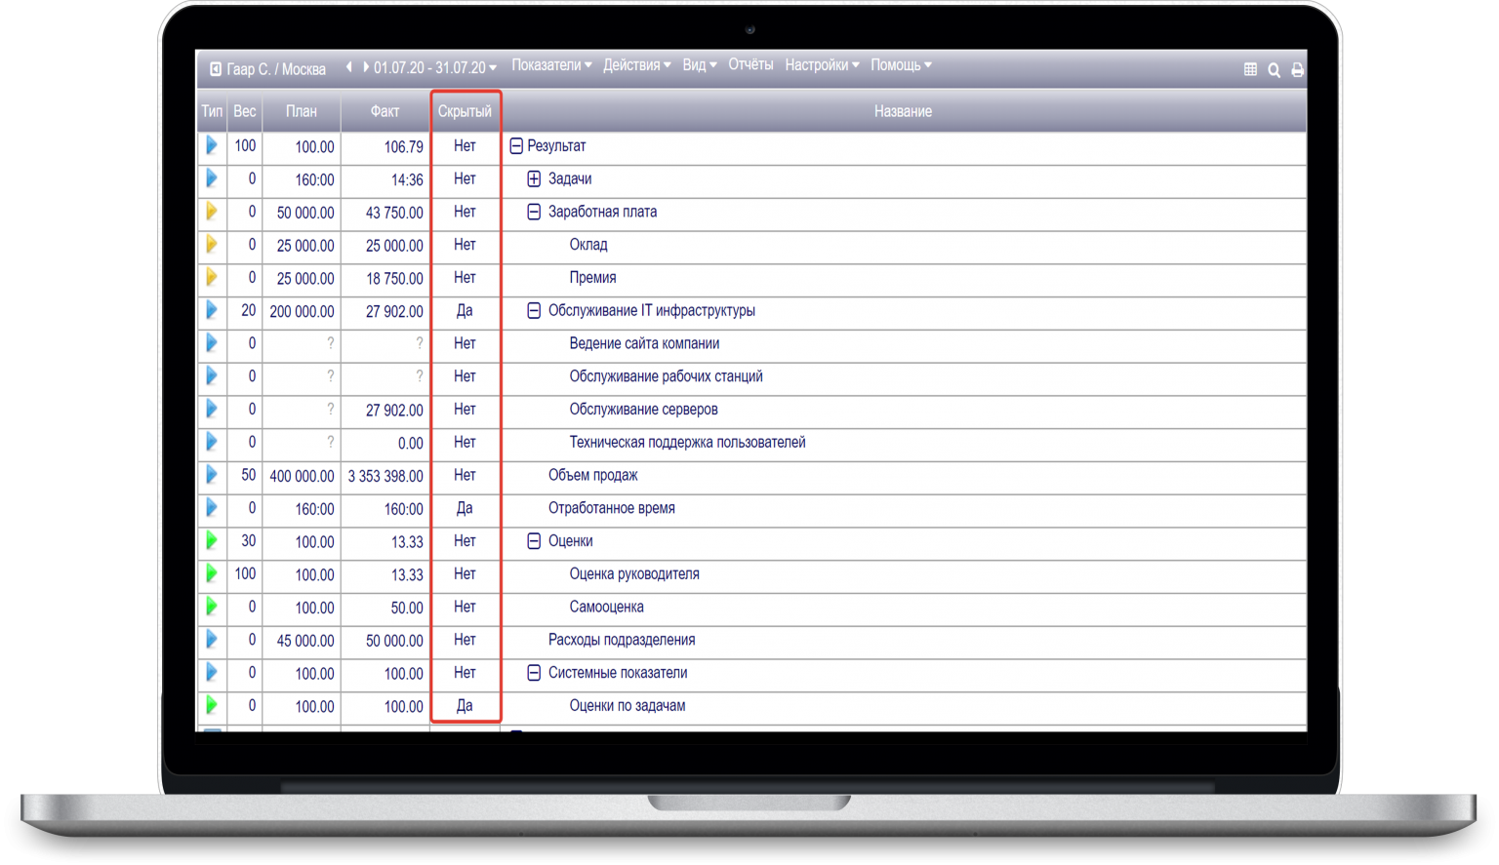Select the Оклад row name

[588, 245]
